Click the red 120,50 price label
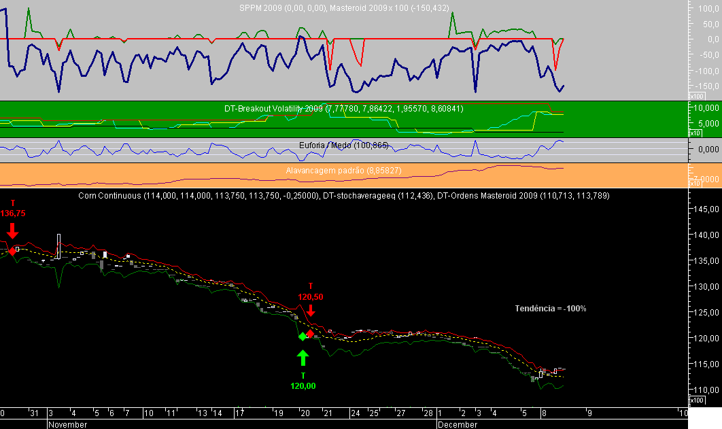Image resolution: width=722 pixels, height=429 pixels. point(310,297)
